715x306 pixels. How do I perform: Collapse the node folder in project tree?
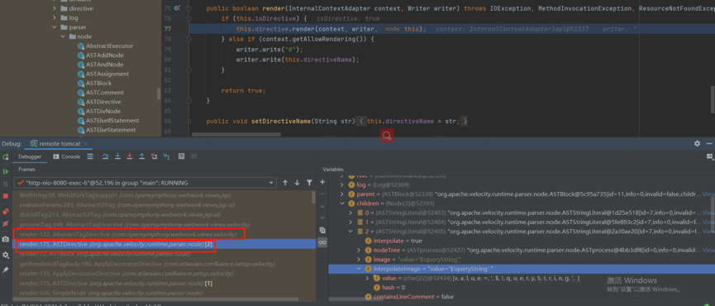(64, 36)
